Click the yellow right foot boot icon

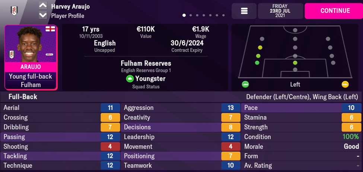click(345, 84)
